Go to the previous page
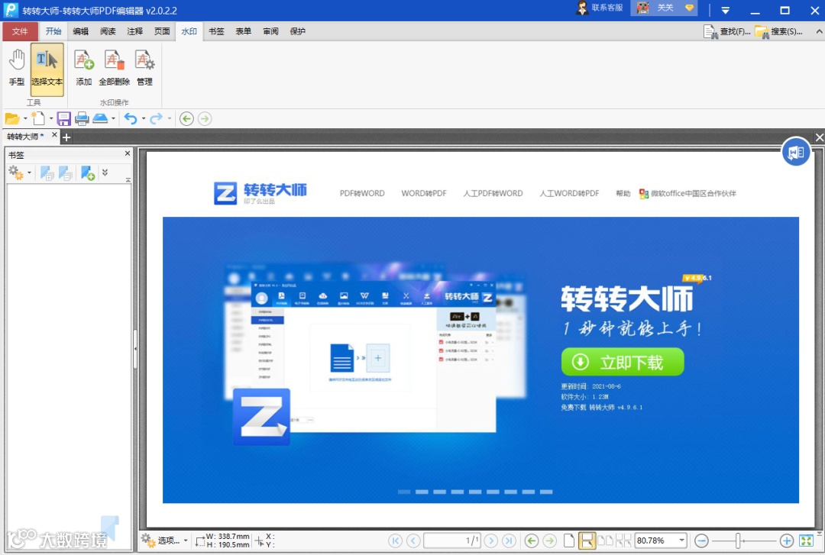Image resolution: width=825 pixels, height=555 pixels. pos(413,540)
